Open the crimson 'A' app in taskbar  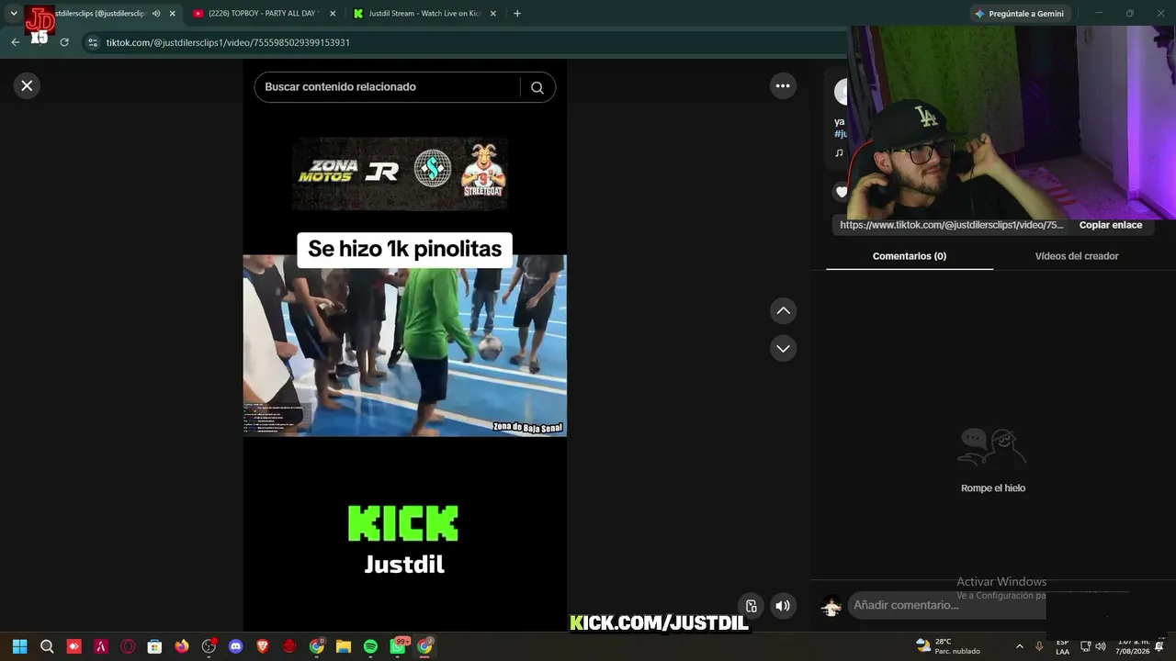(x=101, y=646)
